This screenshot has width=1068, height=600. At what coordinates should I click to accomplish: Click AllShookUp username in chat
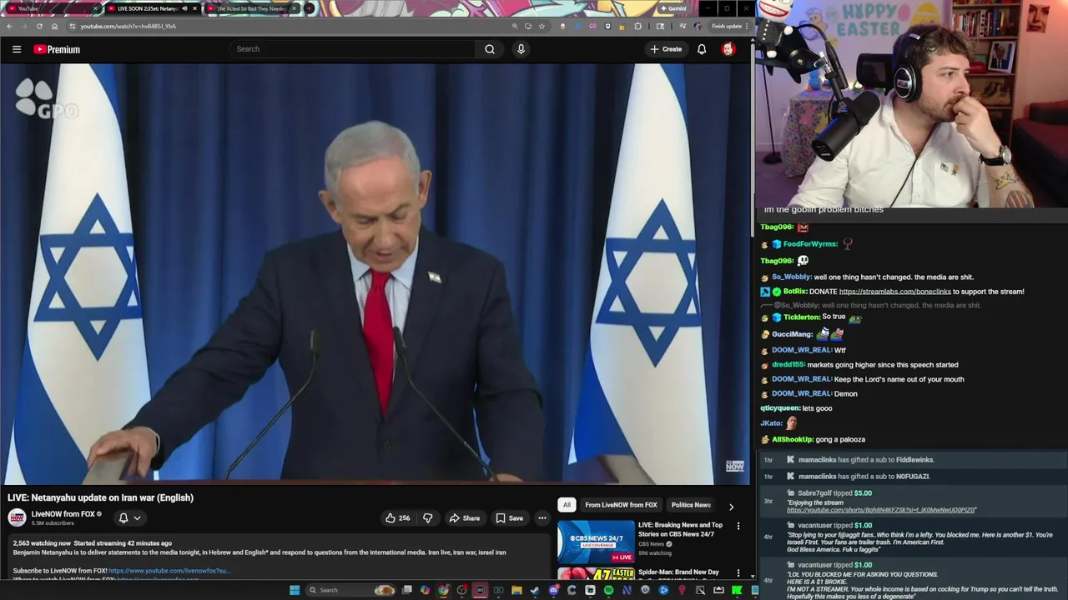coord(793,439)
